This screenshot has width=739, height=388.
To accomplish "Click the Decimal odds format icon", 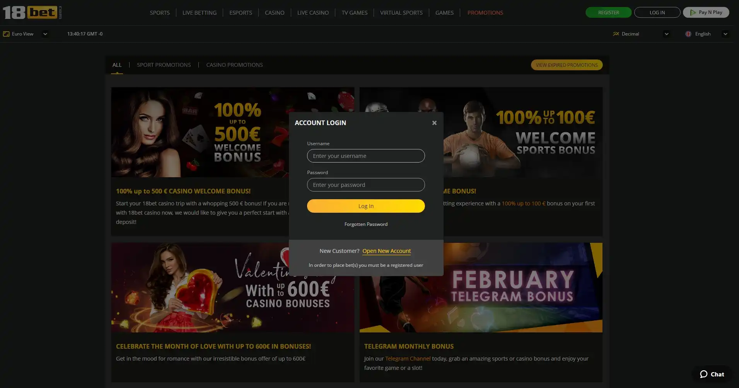I will tap(616, 34).
